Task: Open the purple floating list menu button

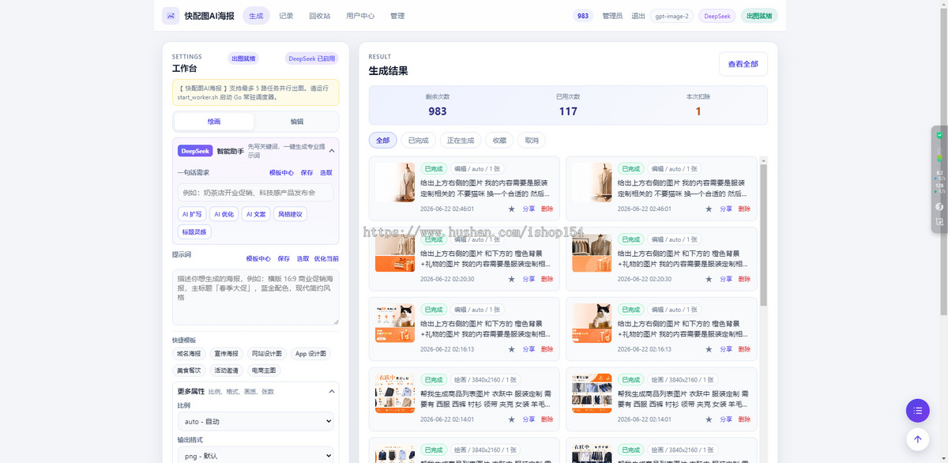Action: [x=917, y=411]
